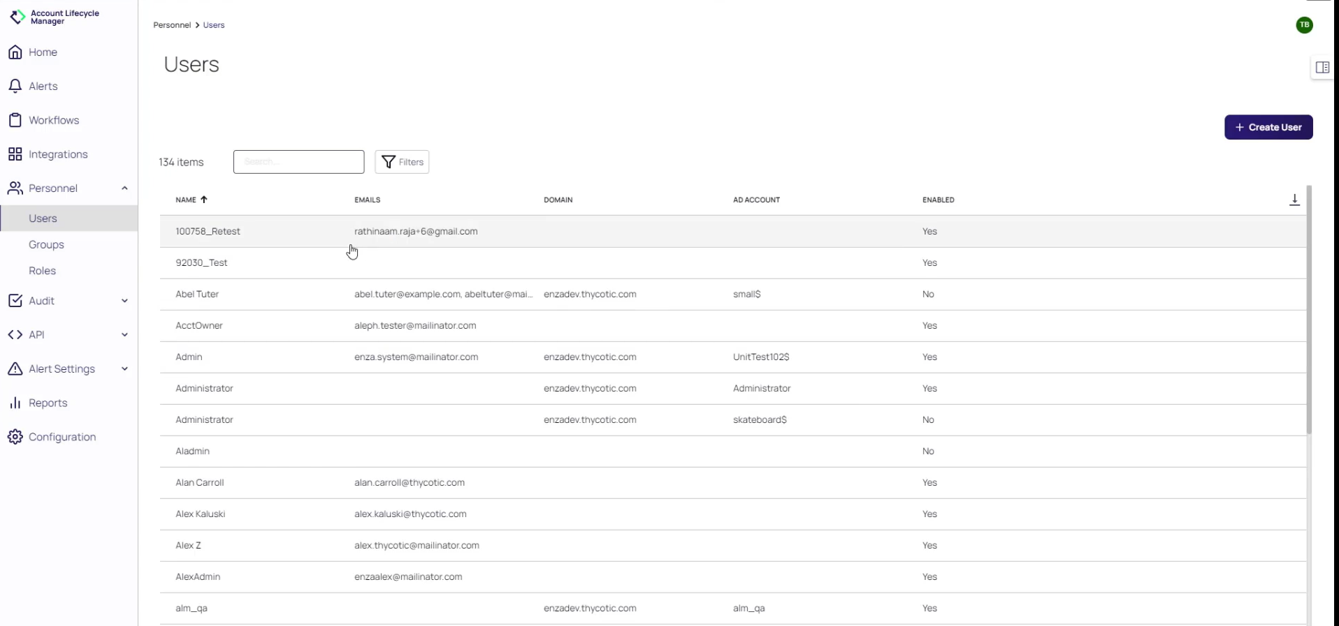Open the Home page icon
This screenshot has height=626, width=1339.
15,52
